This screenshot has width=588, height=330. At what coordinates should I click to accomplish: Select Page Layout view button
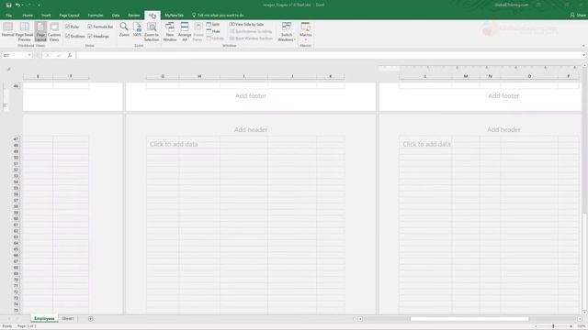pyautogui.click(x=40, y=31)
